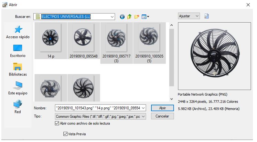Open Bibliotecas in the sidebar
Screen dimensions: 257x142
[18, 69]
